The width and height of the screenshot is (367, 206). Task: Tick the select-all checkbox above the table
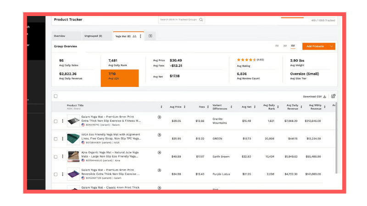56,96
